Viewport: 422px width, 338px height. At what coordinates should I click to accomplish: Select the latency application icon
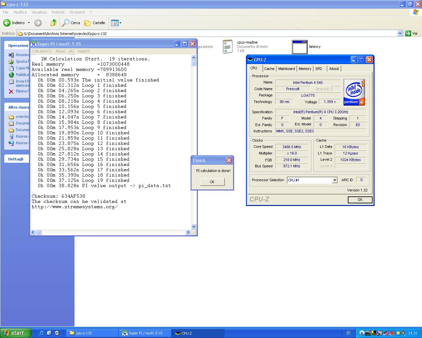click(x=299, y=47)
